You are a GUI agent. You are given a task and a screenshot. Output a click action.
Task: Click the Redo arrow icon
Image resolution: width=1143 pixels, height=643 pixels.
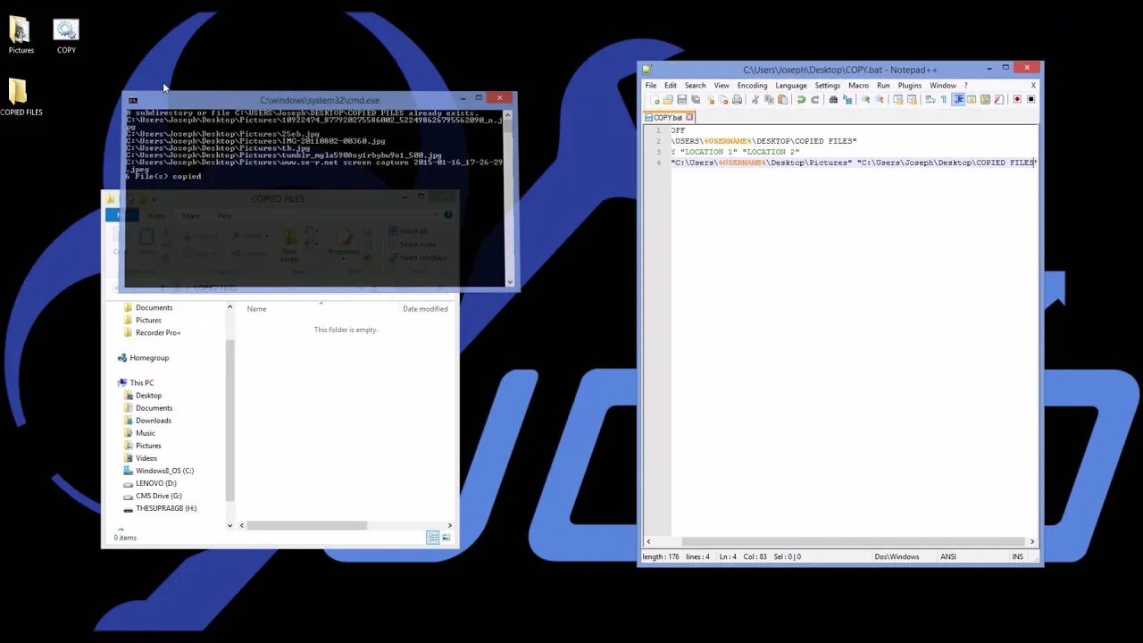814,99
